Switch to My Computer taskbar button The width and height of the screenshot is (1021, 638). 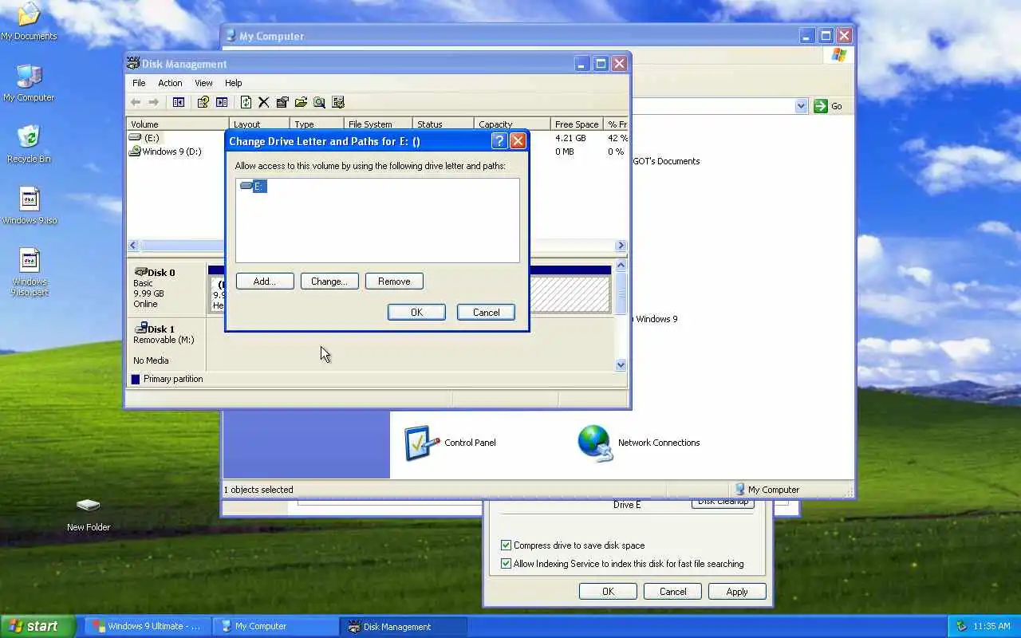tap(276, 626)
